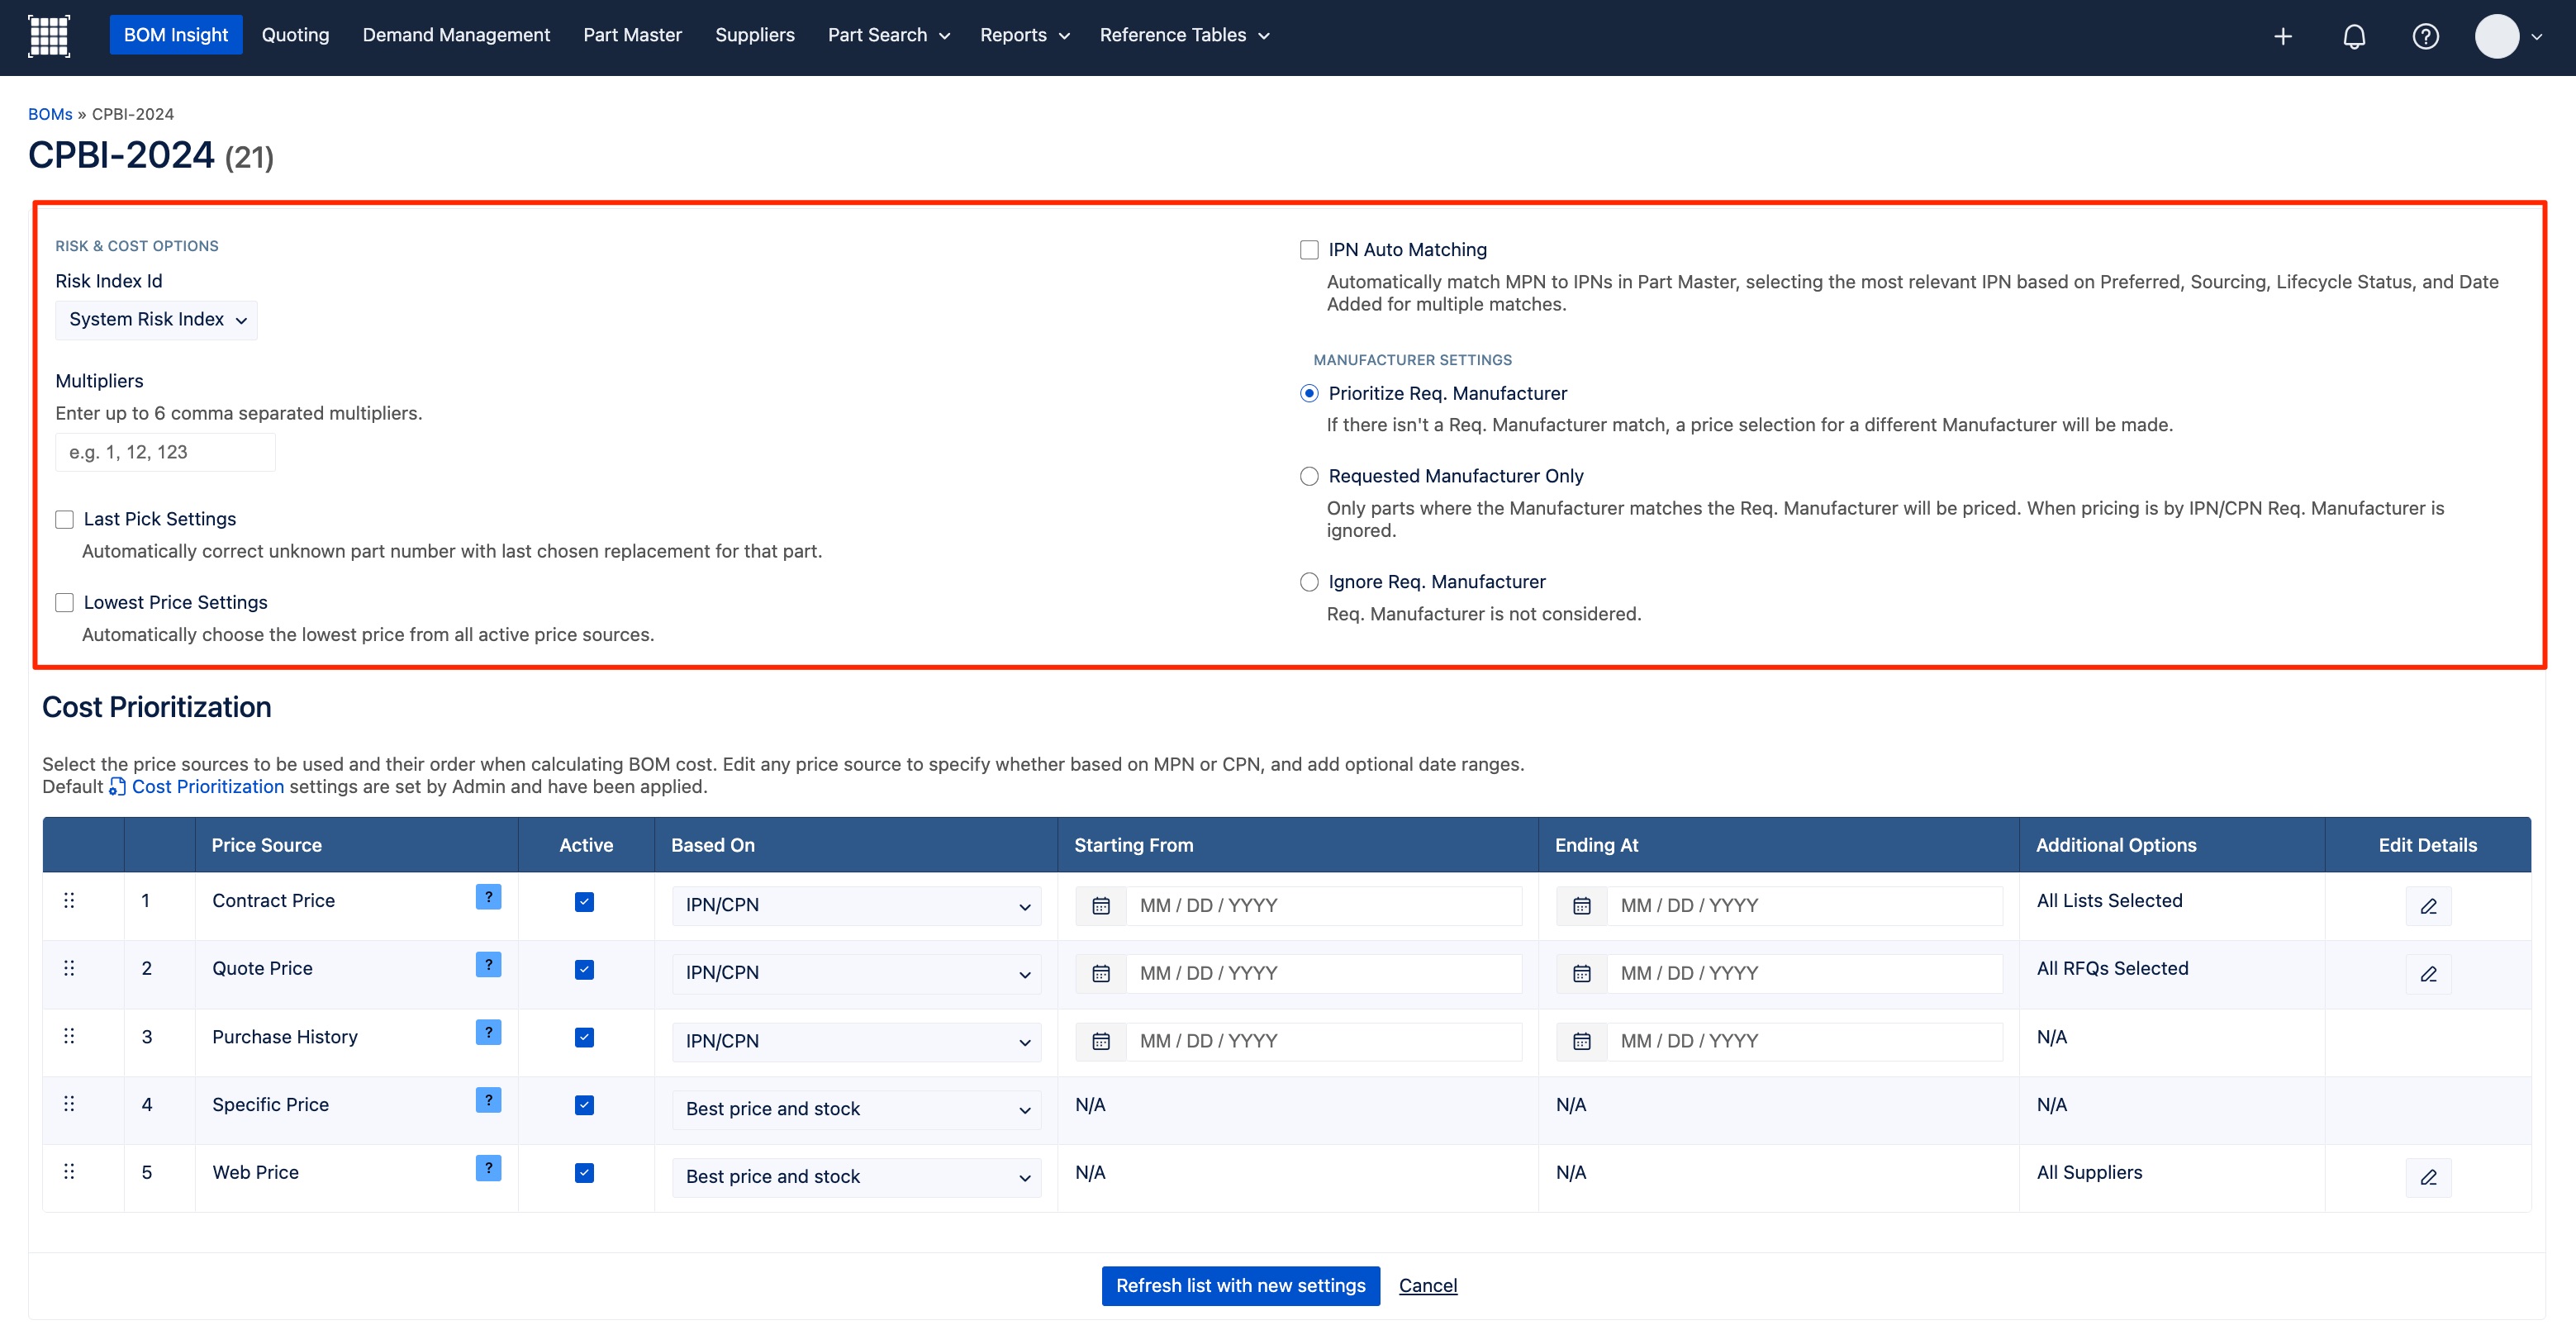The image size is (2576, 1330).
Task: Select Requested Manufacturer Only radio
Action: click(x=1309, y=477)
